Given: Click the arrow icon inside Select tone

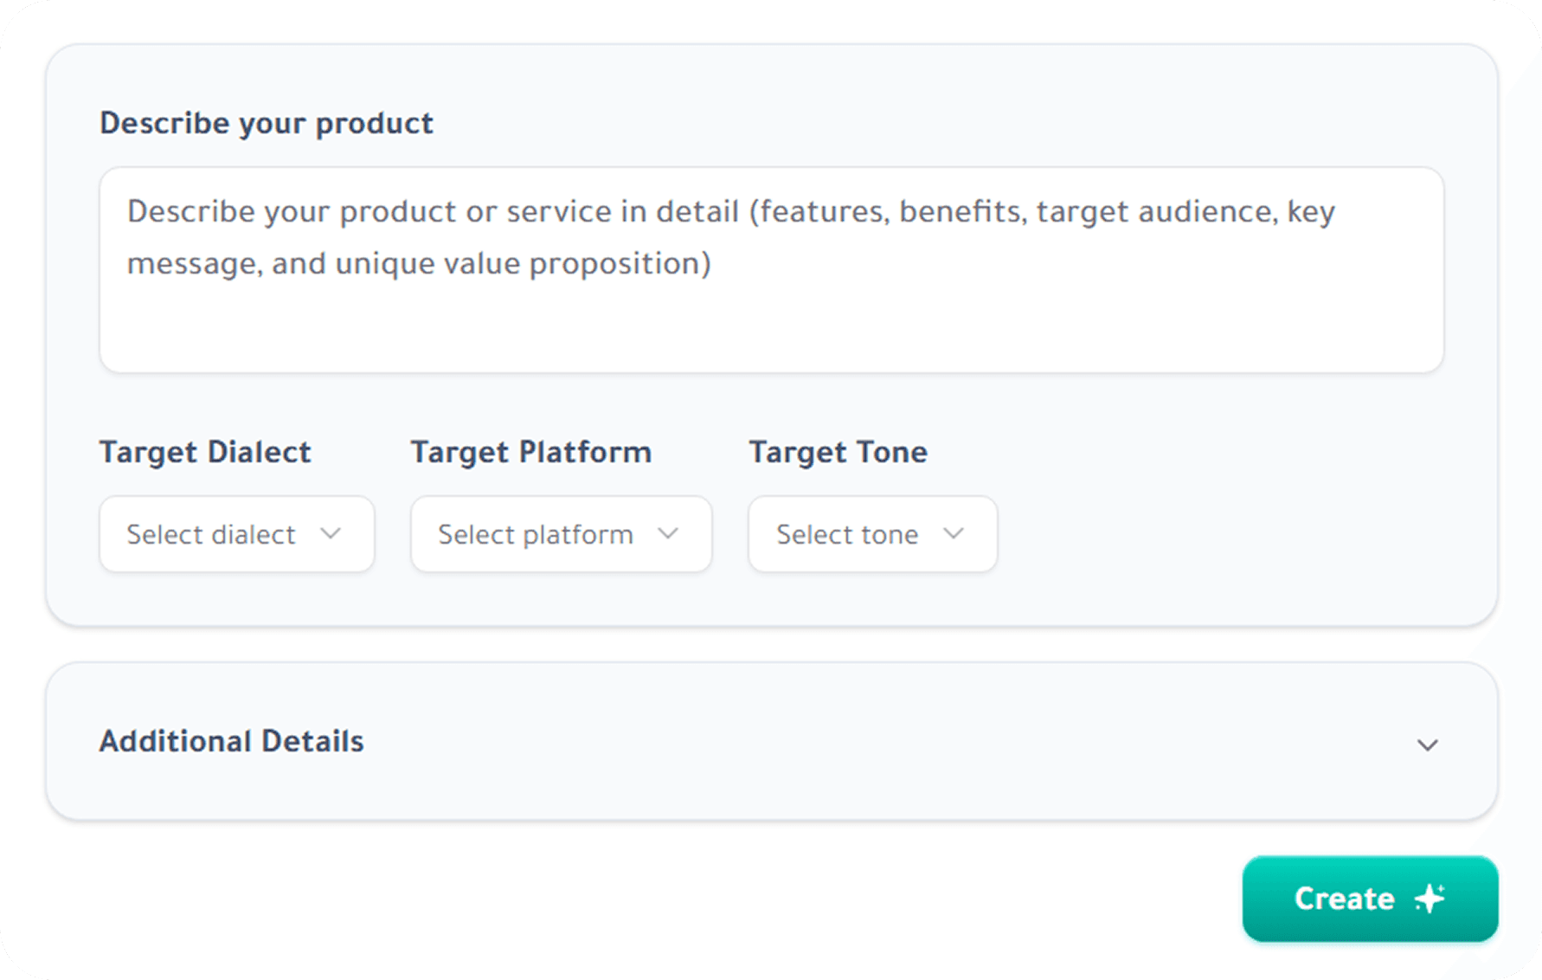Looking at the screenshot, I should [x=953, y=534].
